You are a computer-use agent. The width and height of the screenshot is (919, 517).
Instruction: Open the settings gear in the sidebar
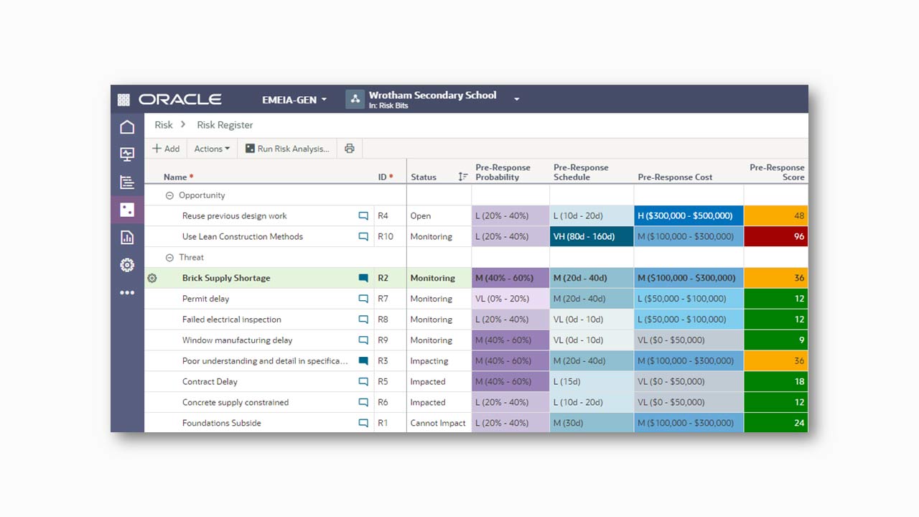(x=127, y=265)
